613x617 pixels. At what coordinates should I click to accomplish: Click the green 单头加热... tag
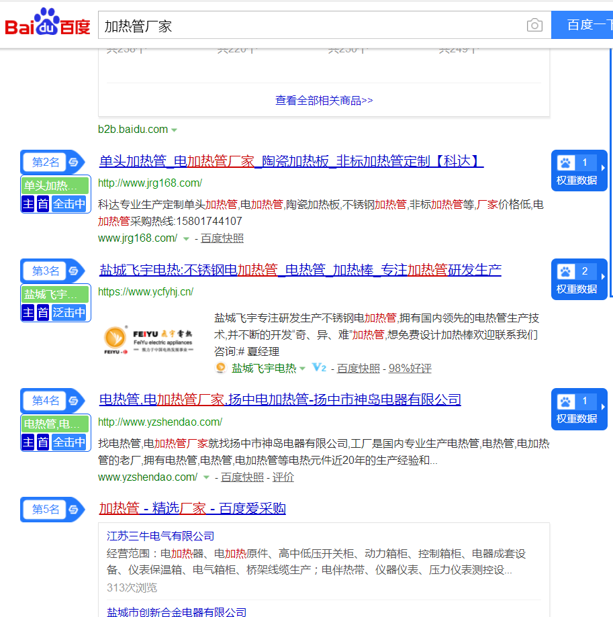tap(55, 185)
